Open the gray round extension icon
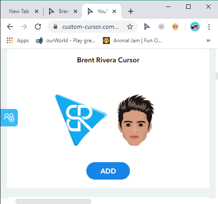 [x=161, y=27]
